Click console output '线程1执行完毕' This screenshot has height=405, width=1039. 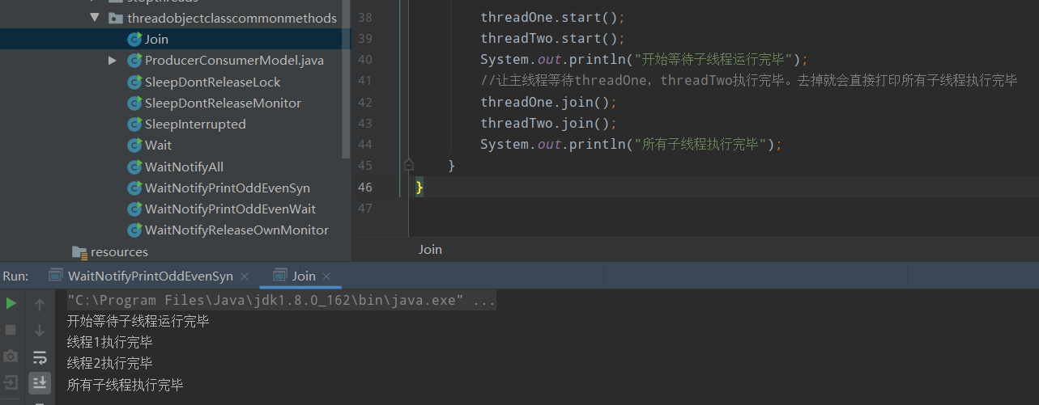click(x=109, y=343)
